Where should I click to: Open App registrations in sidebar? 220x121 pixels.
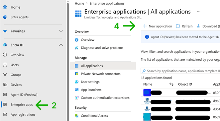point(23,115)
